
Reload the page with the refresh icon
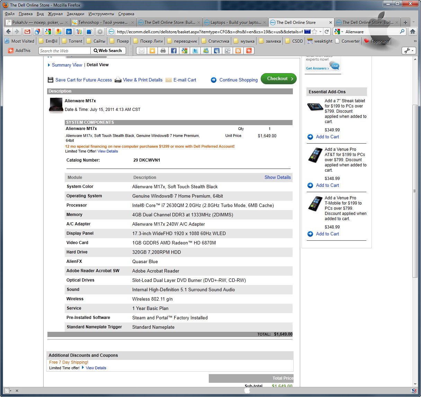click(x=327, y=32)
